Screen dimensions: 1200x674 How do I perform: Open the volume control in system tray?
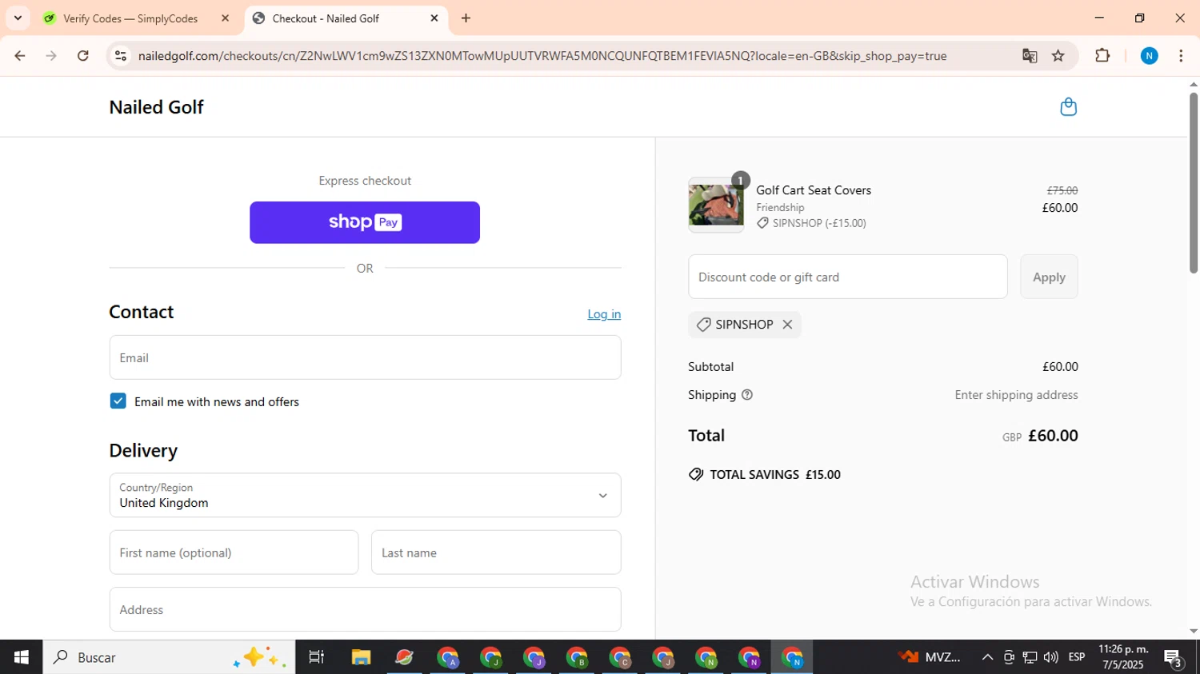tap(1050, 657)
